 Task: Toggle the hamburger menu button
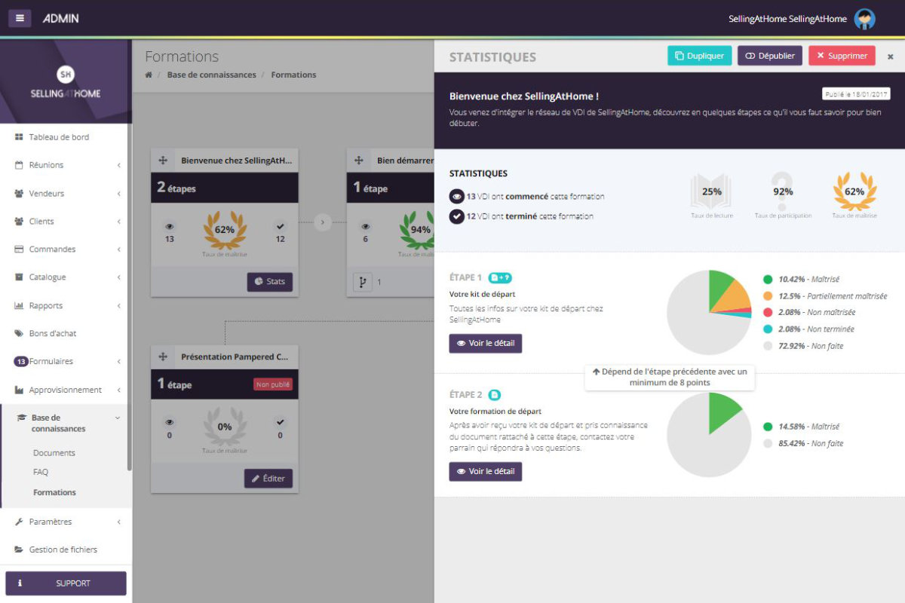pyautogui.click(x=20, y=18)
